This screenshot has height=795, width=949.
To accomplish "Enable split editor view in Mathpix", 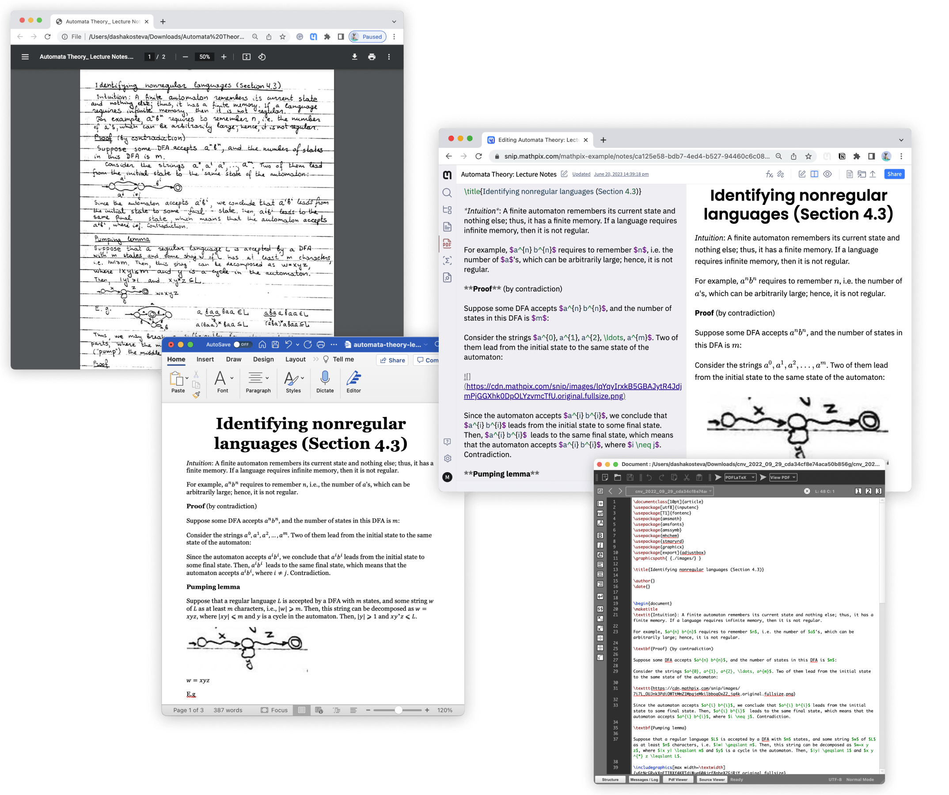I will tap(814, 174).
